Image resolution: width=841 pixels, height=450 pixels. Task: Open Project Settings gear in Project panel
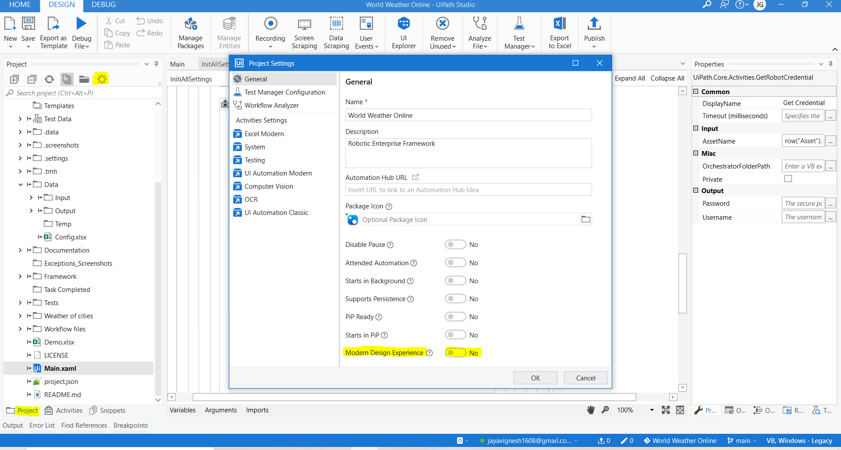click(102, 79)
